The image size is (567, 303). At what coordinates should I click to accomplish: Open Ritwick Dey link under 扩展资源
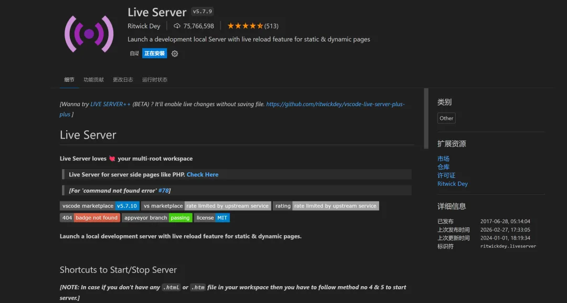point(453,184)
